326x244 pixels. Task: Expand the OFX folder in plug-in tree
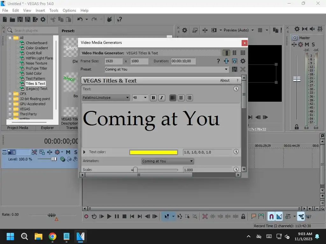[x=10, y=94]
